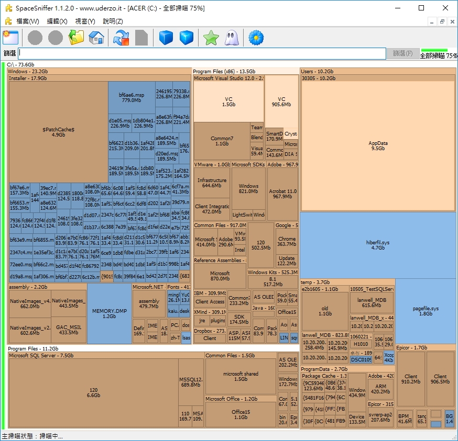Select the VC 1.5Gb block
458x441 pixels.
(x=228, y=102)
